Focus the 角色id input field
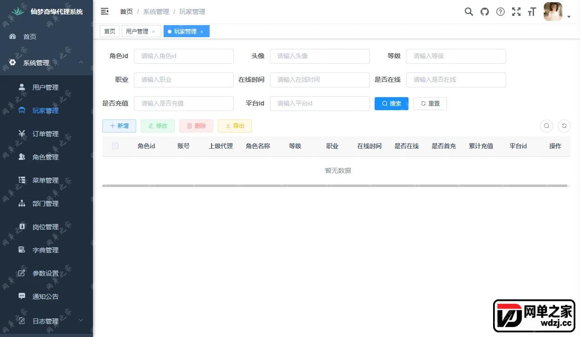 (184, 56)
